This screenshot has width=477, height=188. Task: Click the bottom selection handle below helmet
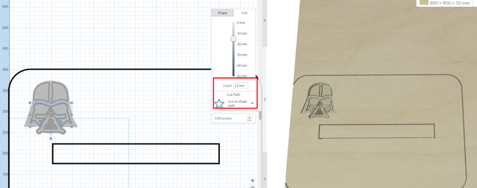[x=51, y=139]
